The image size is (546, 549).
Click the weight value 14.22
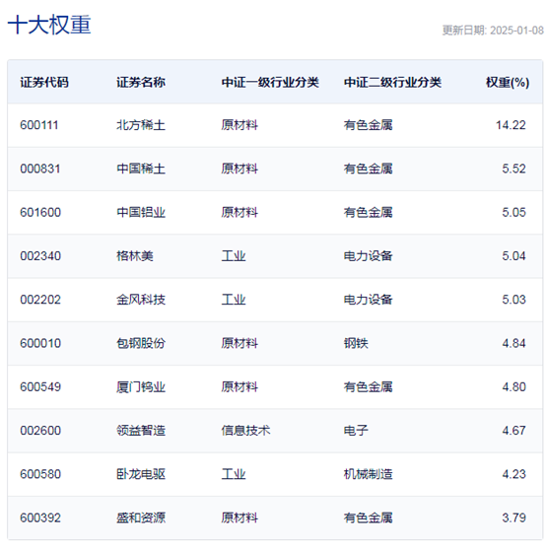(511, 125)
